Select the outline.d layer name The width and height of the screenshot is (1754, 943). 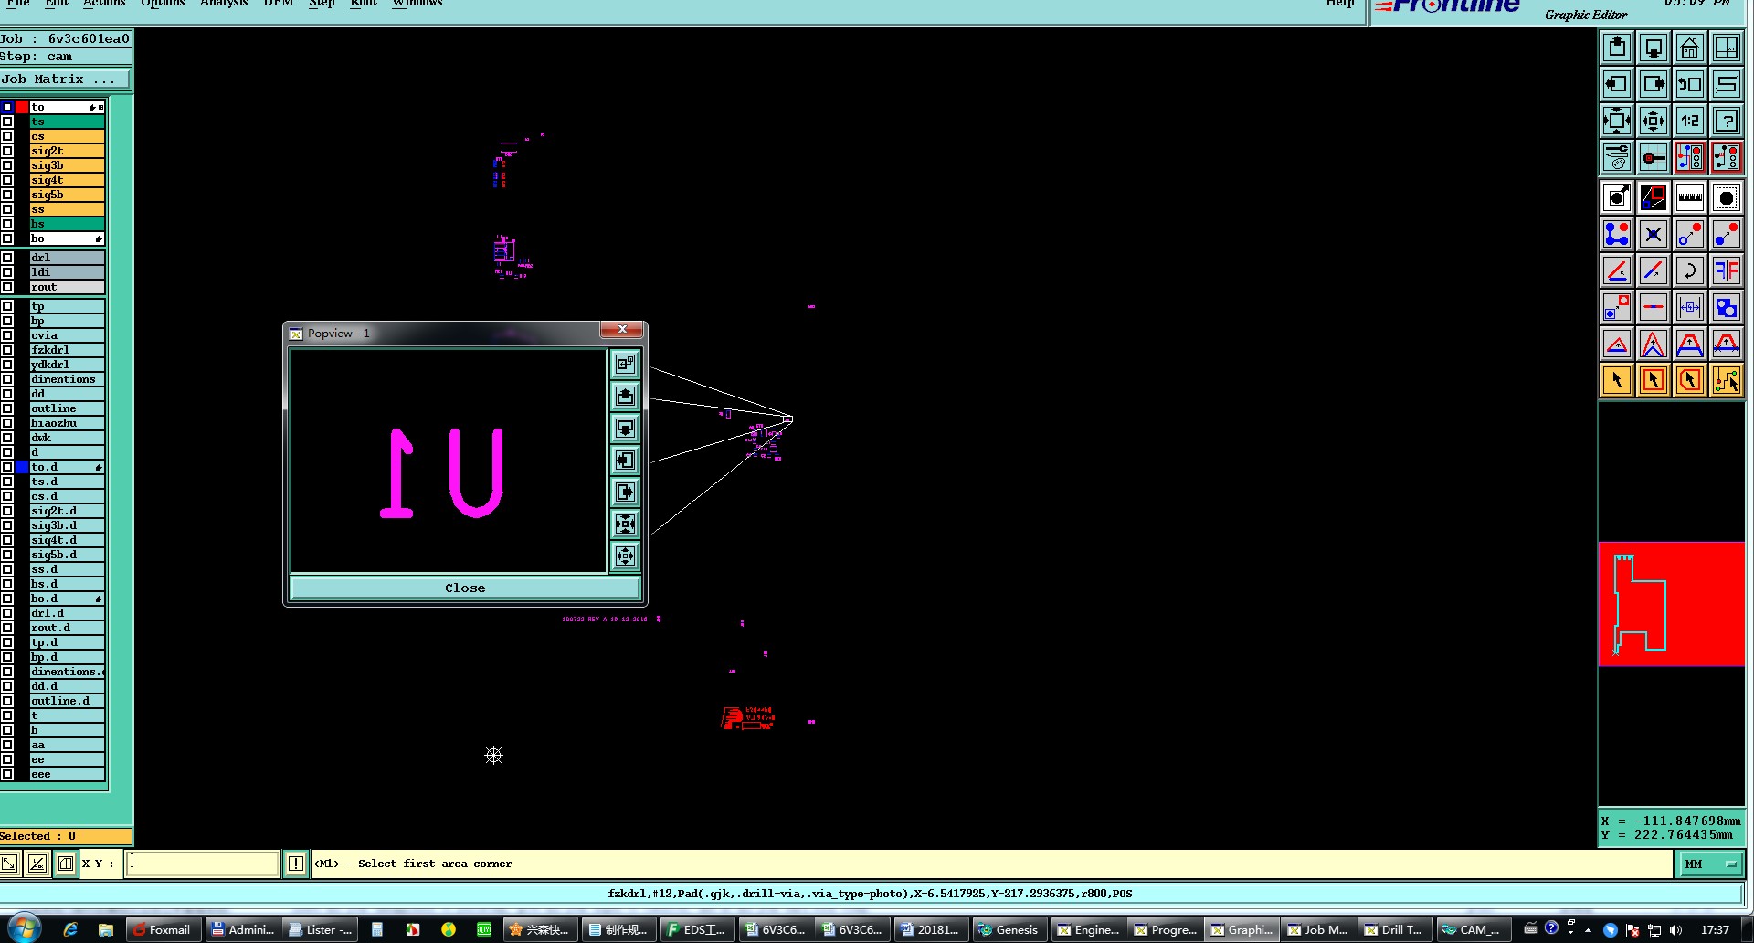[67, 701]
